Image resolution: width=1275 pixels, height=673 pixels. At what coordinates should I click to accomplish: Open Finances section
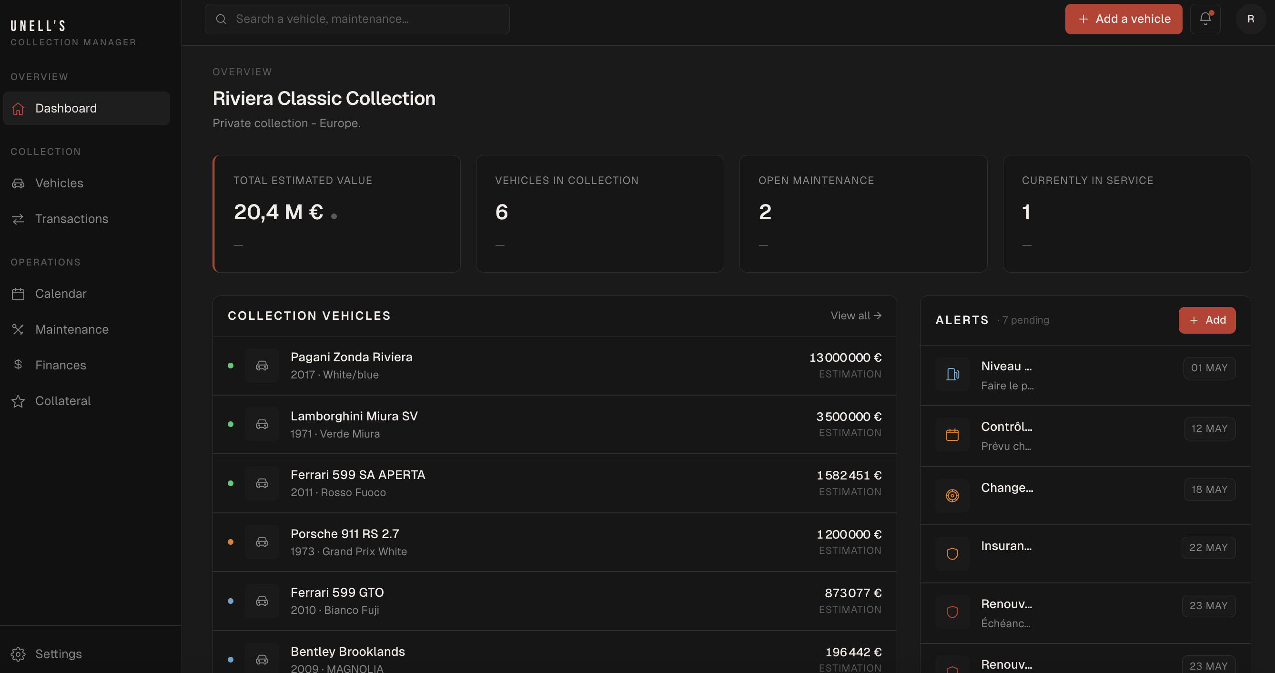pyautogui.click(x=87, y=365)
